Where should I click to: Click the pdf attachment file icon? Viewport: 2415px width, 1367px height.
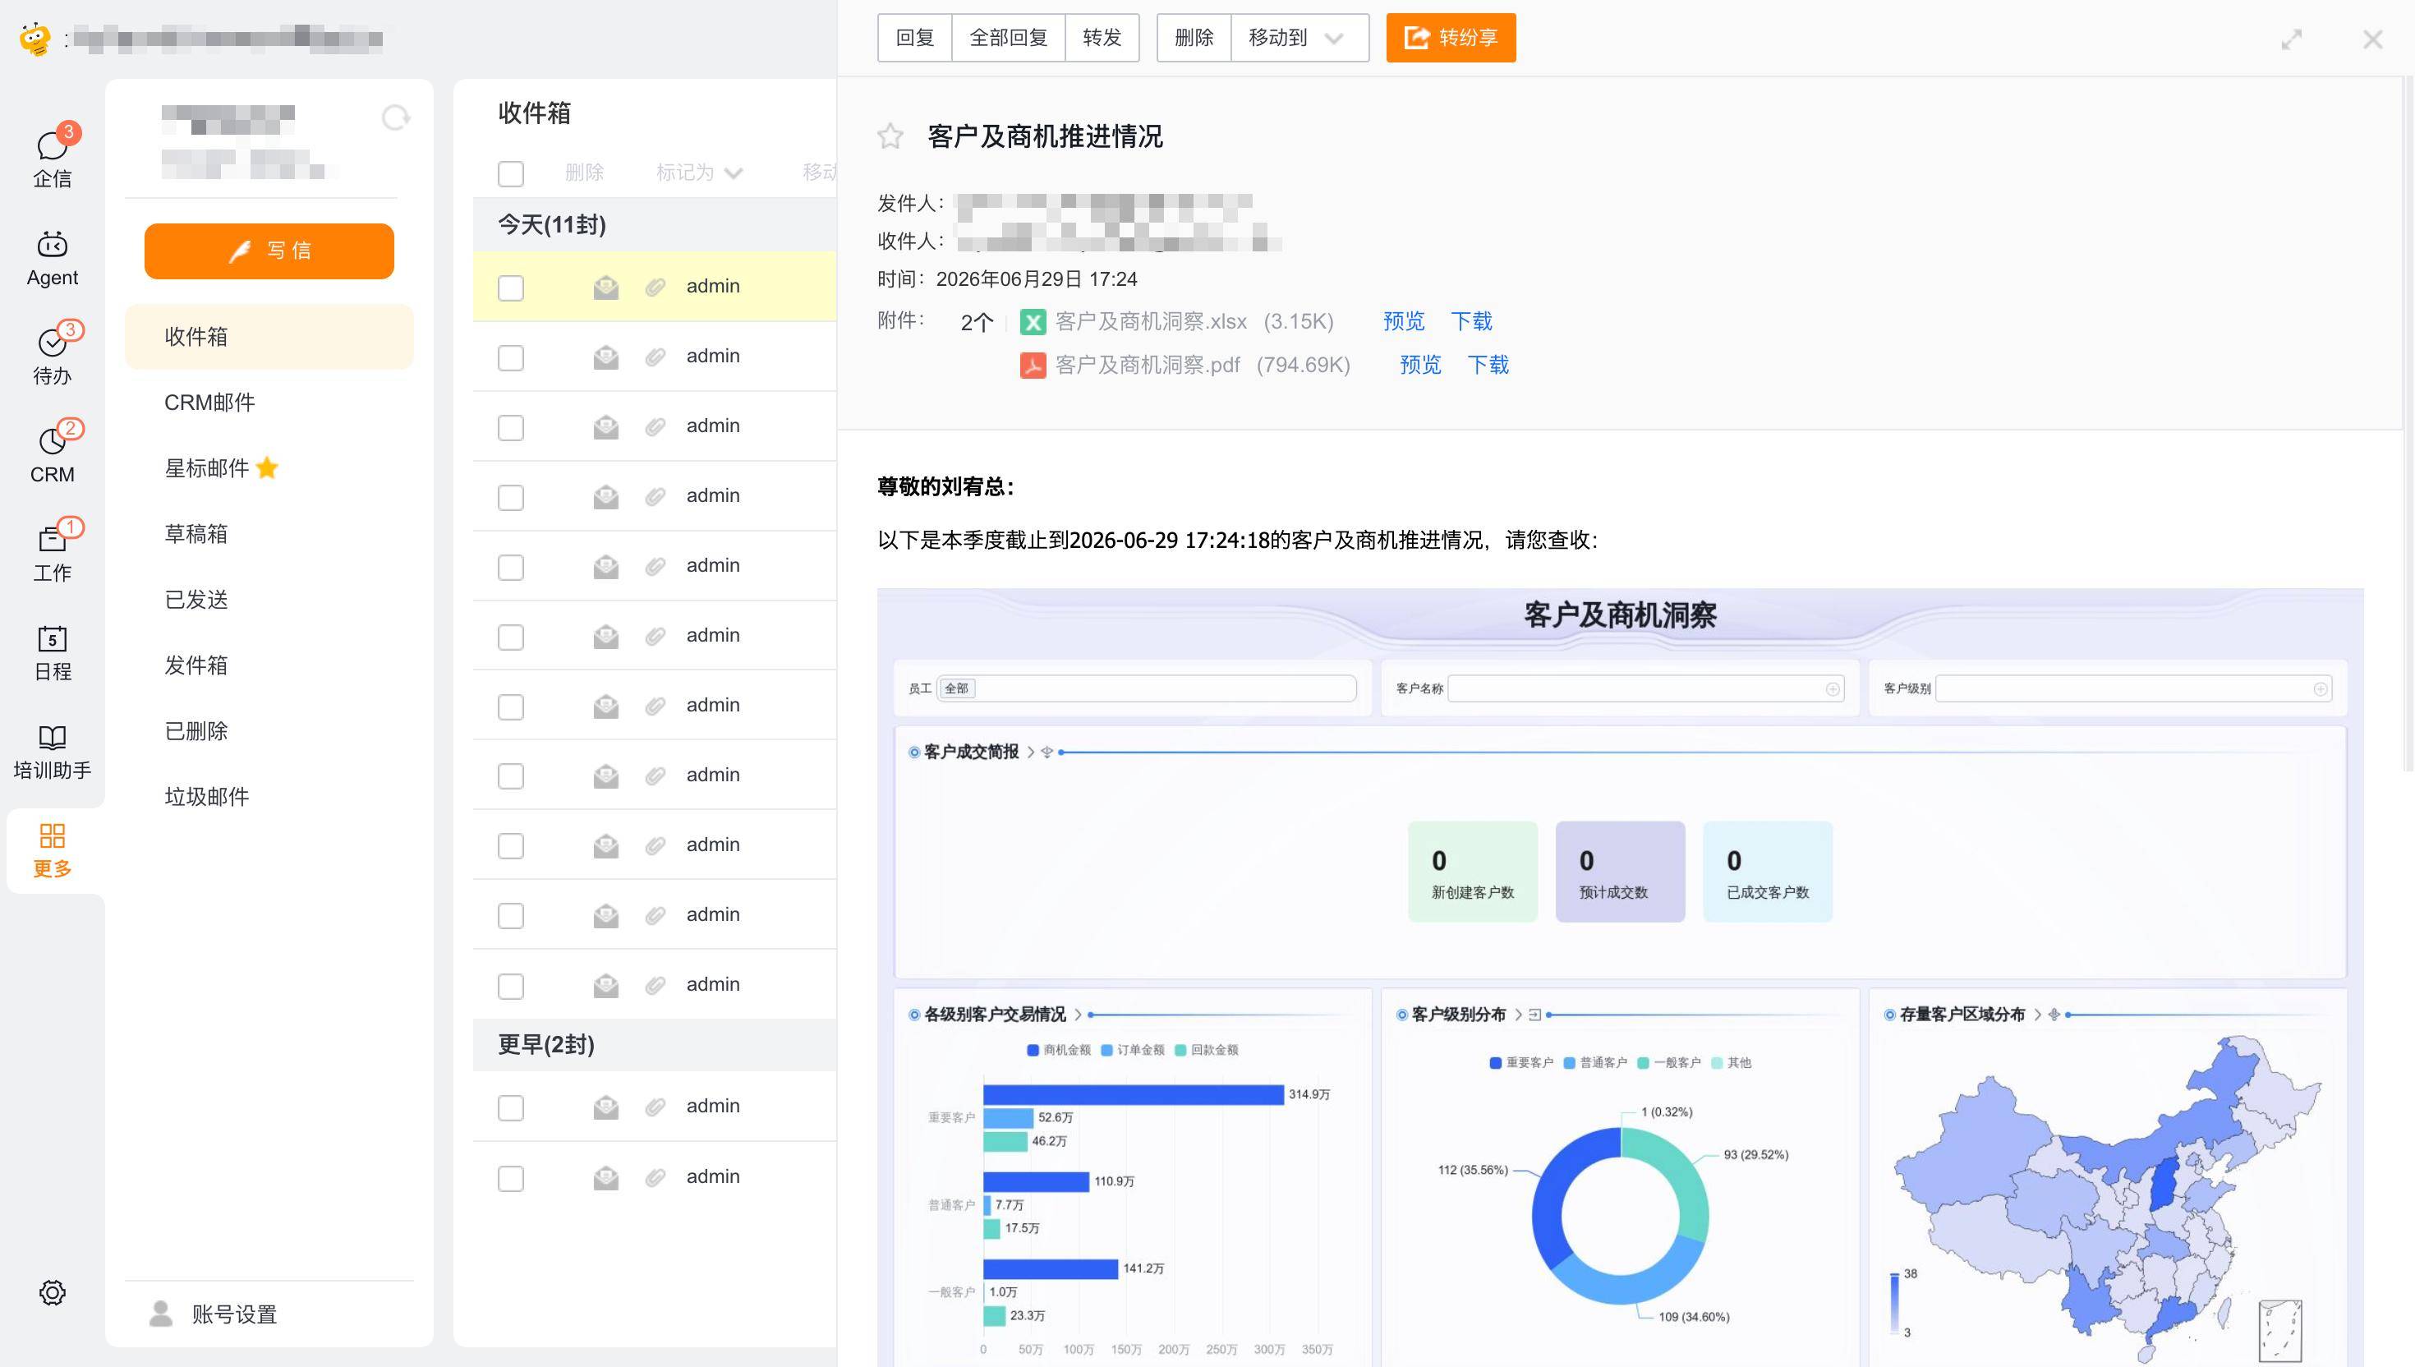(x=1033, y=366)
